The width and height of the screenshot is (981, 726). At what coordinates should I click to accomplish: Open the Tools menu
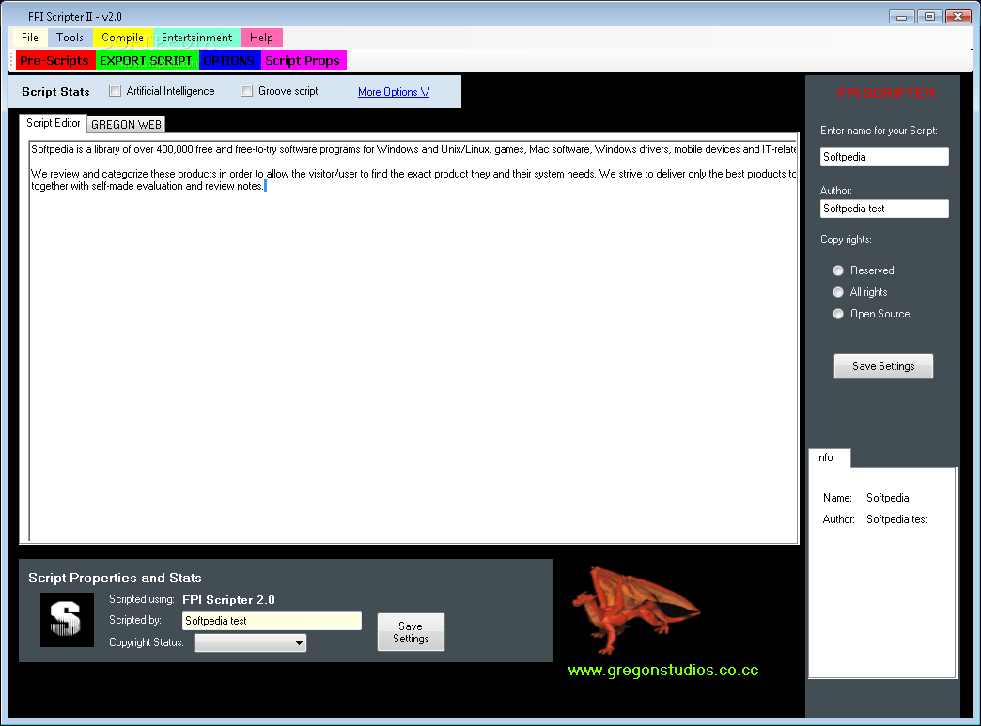point(70,38)
